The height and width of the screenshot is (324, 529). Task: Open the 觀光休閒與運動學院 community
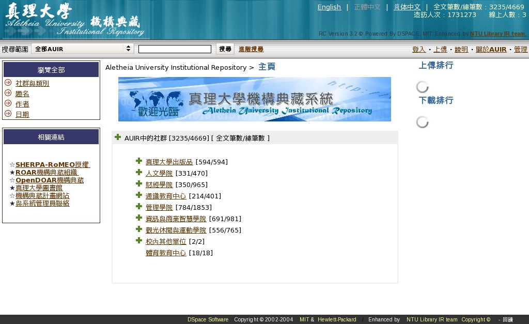[176, 230]
